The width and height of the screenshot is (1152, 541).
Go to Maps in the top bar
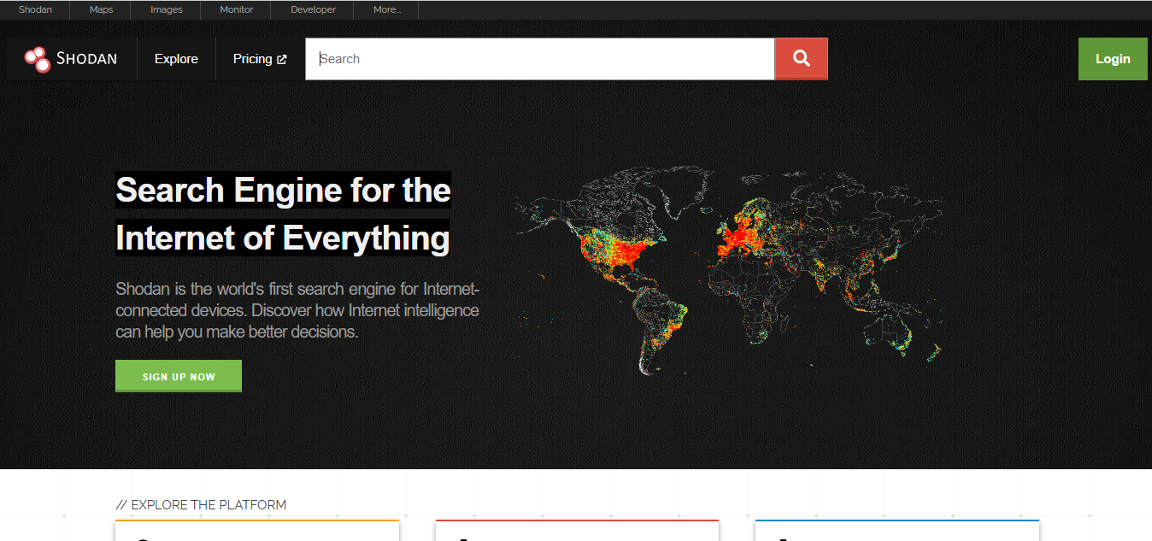click(101, 10)
